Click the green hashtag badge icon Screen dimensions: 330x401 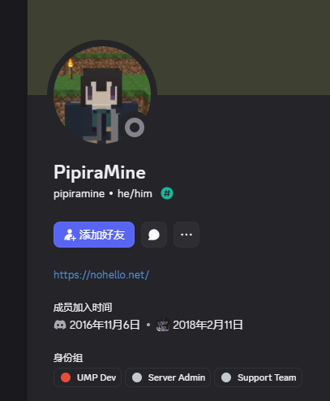click(167, 193)
